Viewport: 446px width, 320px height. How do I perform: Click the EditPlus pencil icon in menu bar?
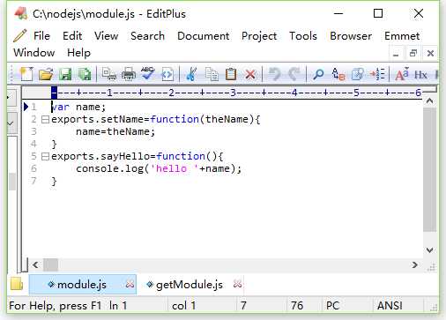coord(20,36)
